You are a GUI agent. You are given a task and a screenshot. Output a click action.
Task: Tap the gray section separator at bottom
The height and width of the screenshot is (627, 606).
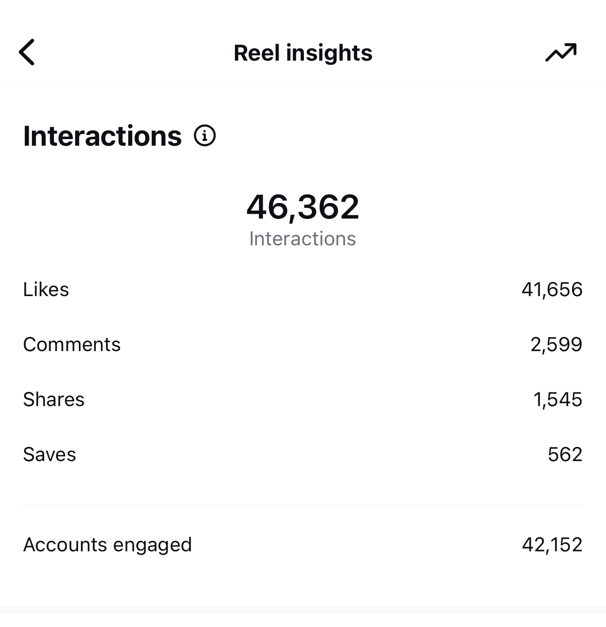click(x=303, y=610)
